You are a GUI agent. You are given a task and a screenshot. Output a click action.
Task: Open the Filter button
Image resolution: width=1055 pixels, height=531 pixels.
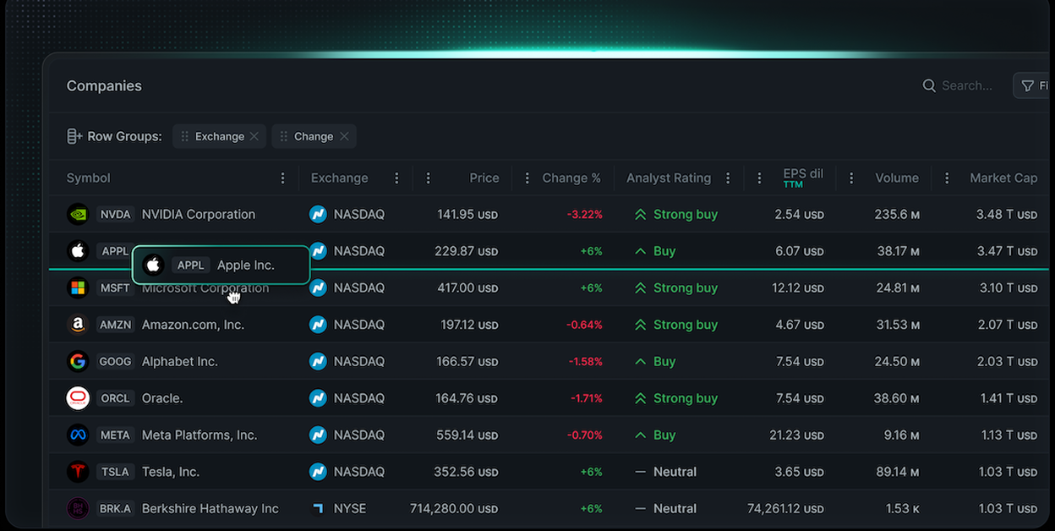coord(1033,85)
